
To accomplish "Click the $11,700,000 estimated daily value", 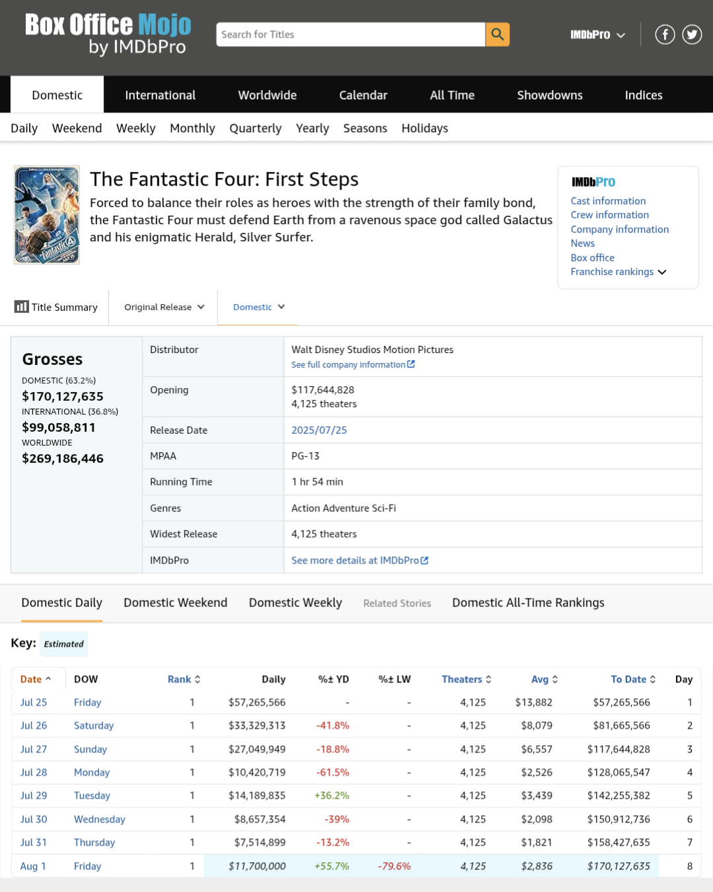I will point(257,866).
